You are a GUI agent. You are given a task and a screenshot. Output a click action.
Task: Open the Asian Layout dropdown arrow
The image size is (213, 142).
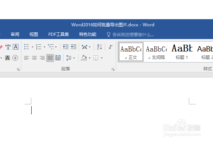point(90,47)
